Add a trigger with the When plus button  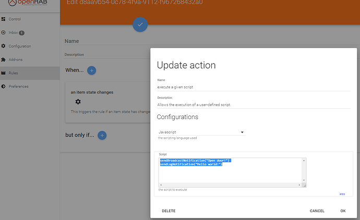(91, 70)
